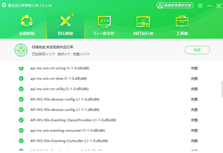Click 完整 status of crt-string row

[x=194, y=68]
